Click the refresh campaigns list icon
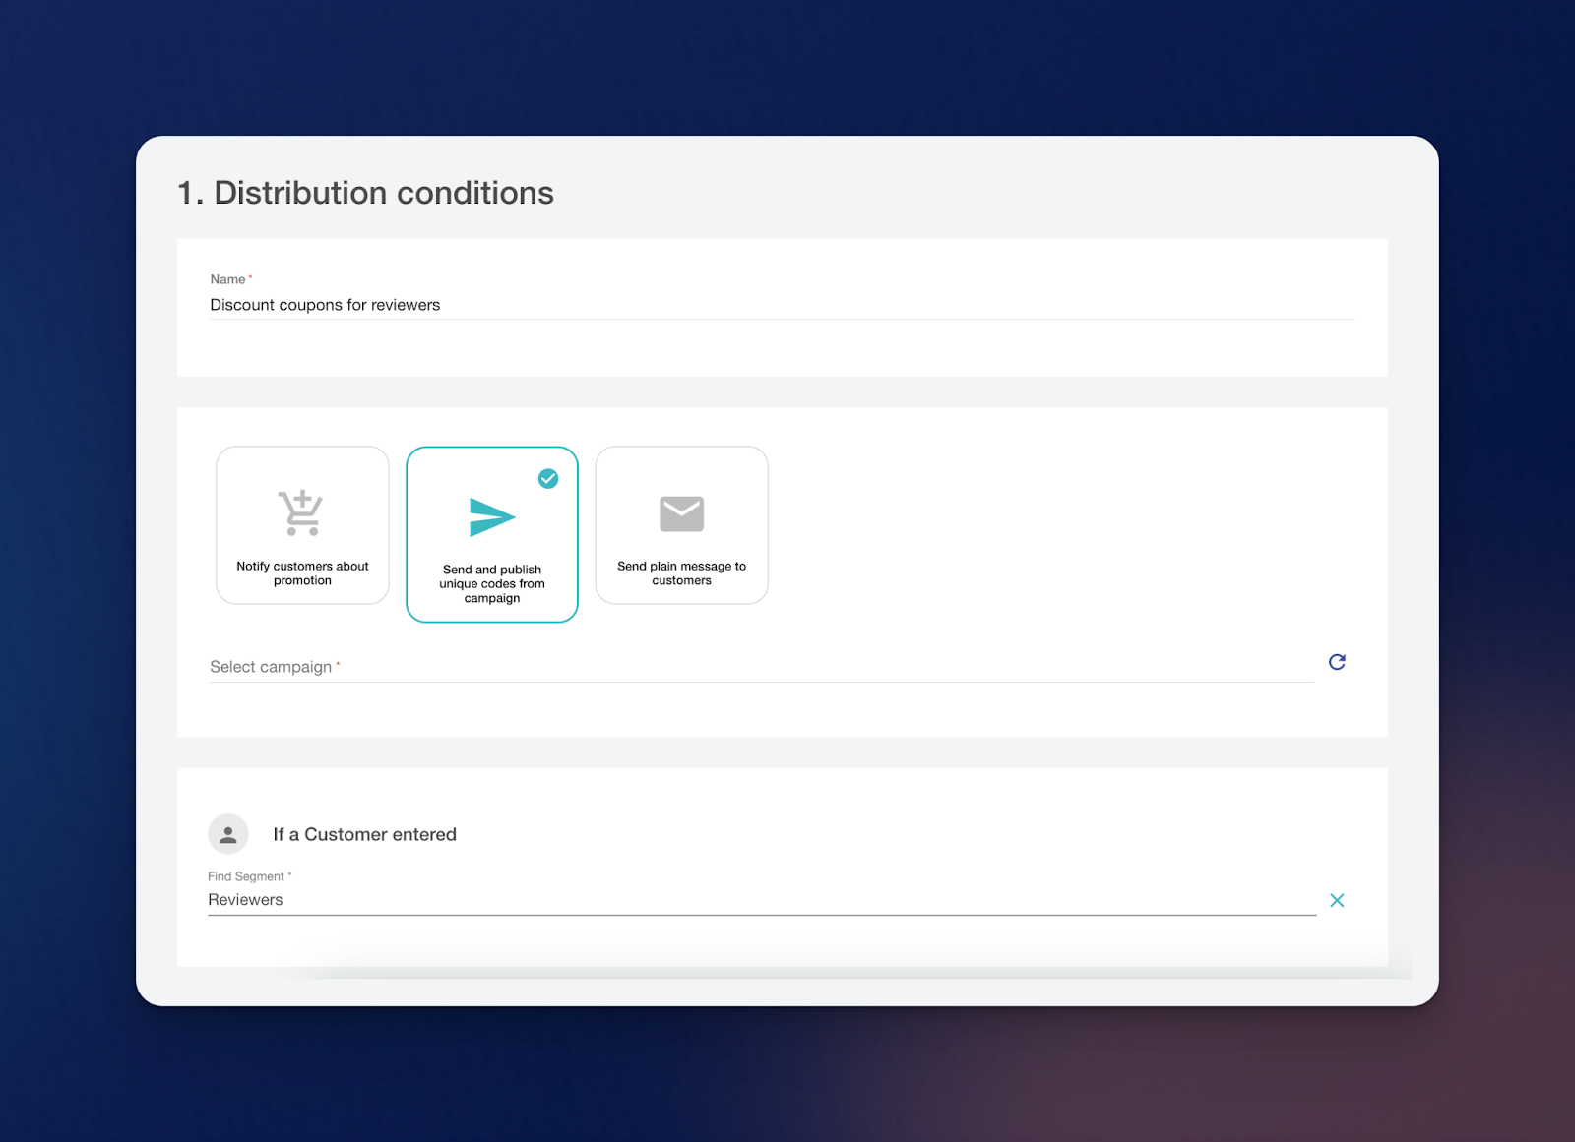1575x1142 pixels. click(x=1337, y=662)
